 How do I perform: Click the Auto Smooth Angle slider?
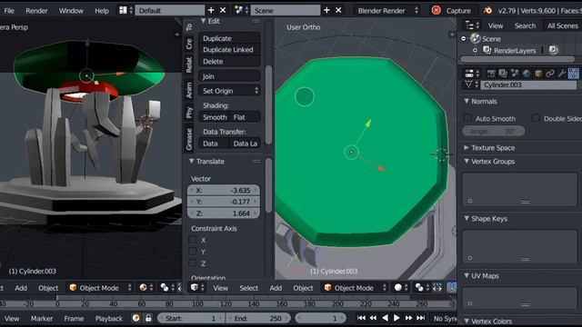494,131
